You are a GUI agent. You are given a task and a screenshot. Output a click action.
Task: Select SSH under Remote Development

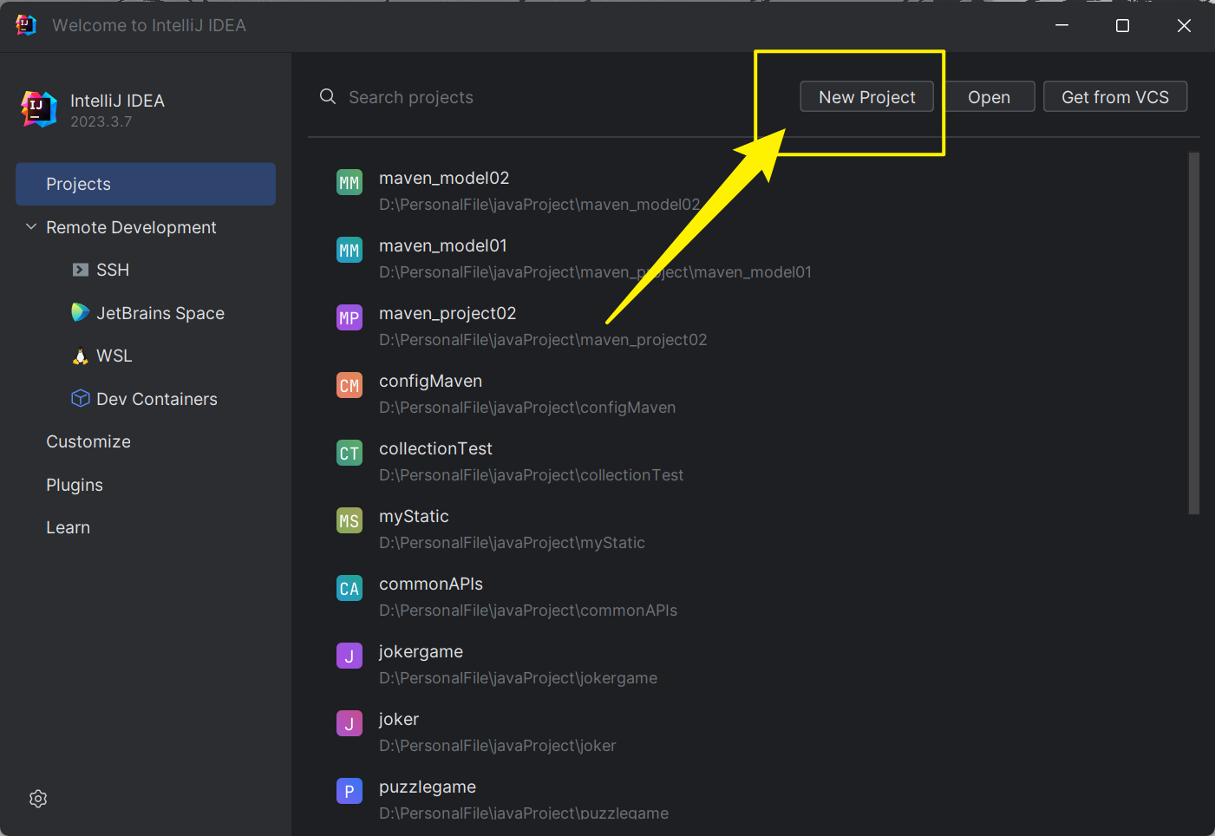pyautogui.click(x=113, y=270)
